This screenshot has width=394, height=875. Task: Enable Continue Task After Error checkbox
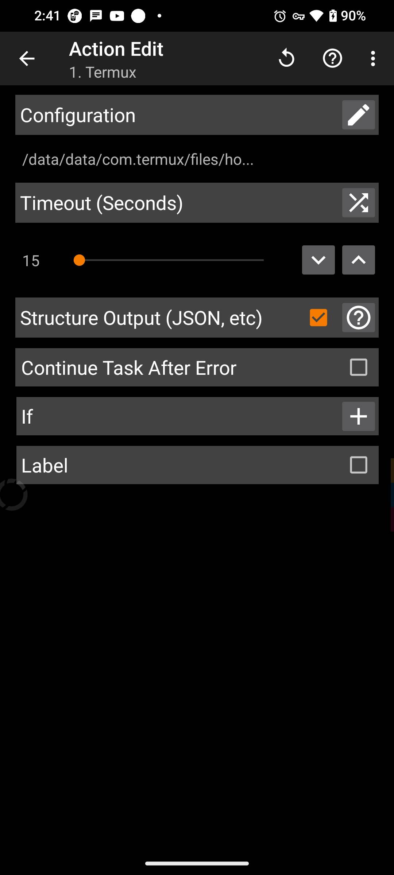(358, 367)
